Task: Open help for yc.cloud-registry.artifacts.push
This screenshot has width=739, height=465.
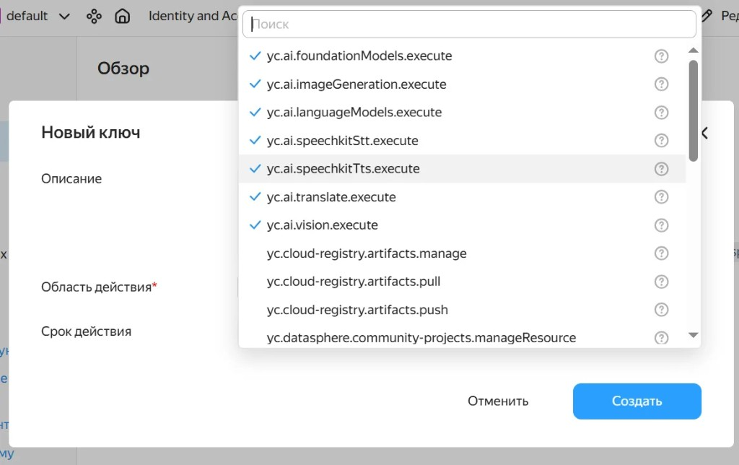Action: point(661,310)
